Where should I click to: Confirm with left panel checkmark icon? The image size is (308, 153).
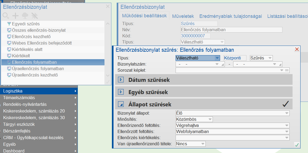pos(108,82)
